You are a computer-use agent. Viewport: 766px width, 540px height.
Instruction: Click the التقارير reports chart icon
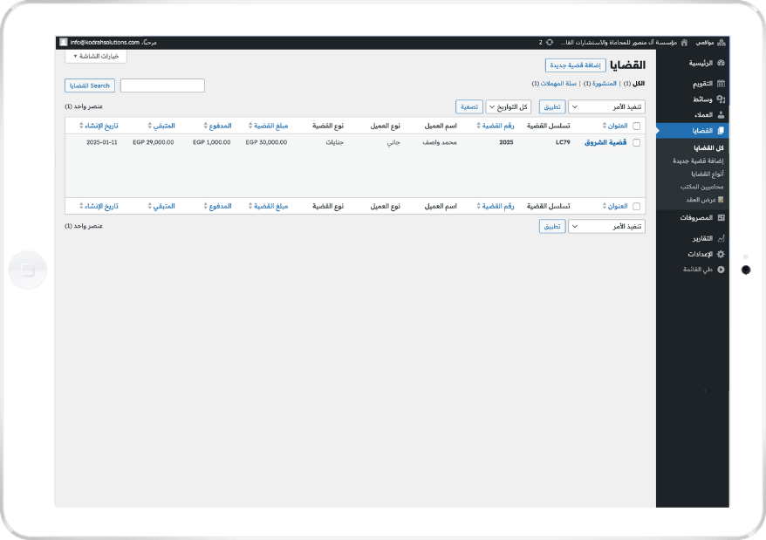tap(721, 238)
